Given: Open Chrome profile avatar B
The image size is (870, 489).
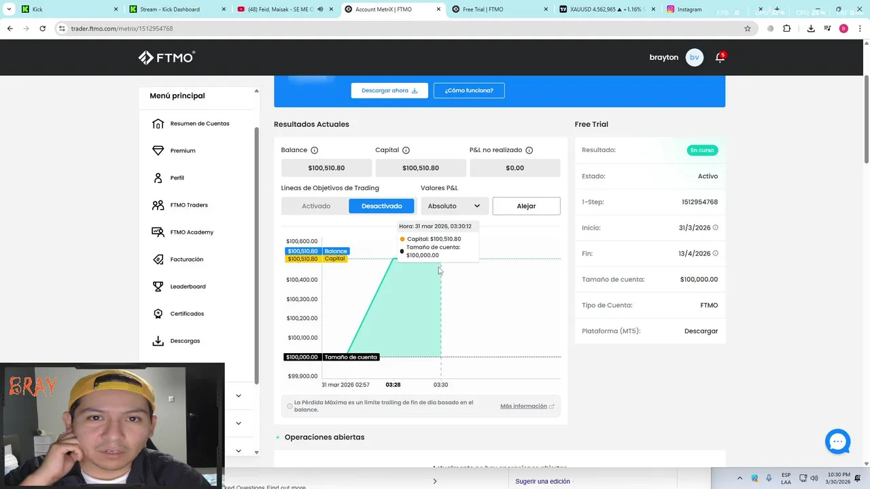Looking at the screenshot, I should click(x=843, y=29).
